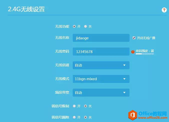Turn wireless function on (无线功能 开)

[x=74, y=26]
